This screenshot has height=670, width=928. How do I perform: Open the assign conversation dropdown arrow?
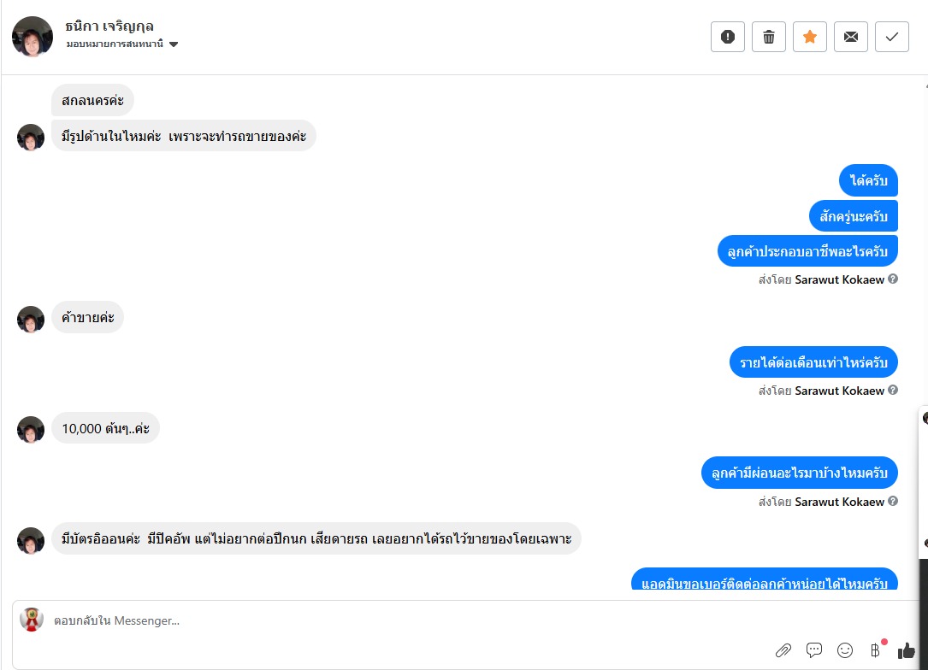(x=174, y=44)
